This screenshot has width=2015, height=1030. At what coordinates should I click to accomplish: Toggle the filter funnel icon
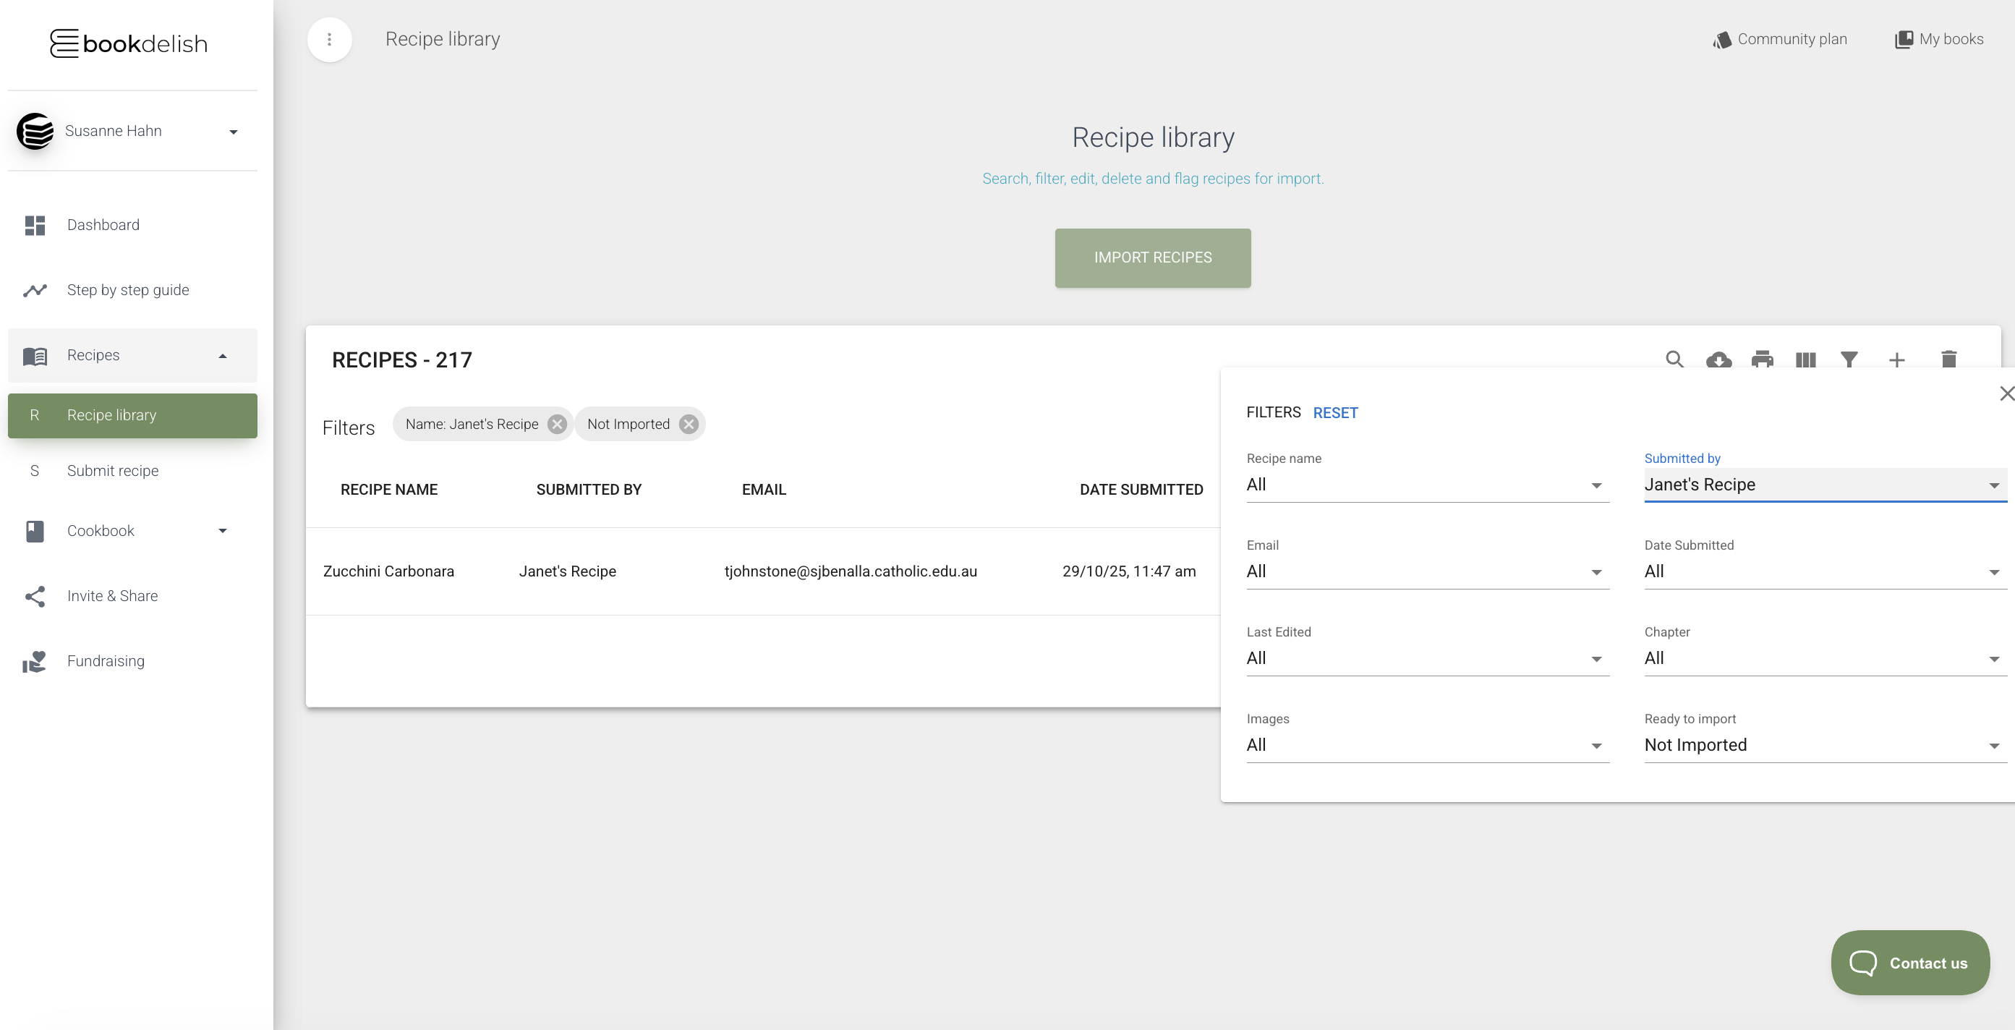(1849, 359)
